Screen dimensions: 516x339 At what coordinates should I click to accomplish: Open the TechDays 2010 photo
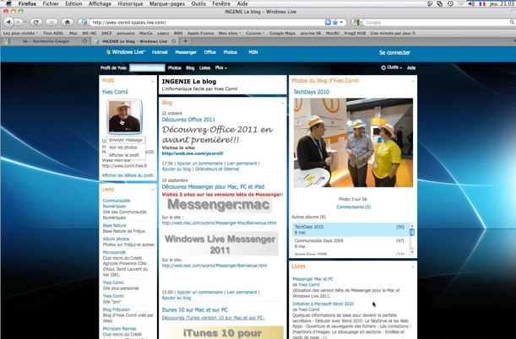point(353,143)
